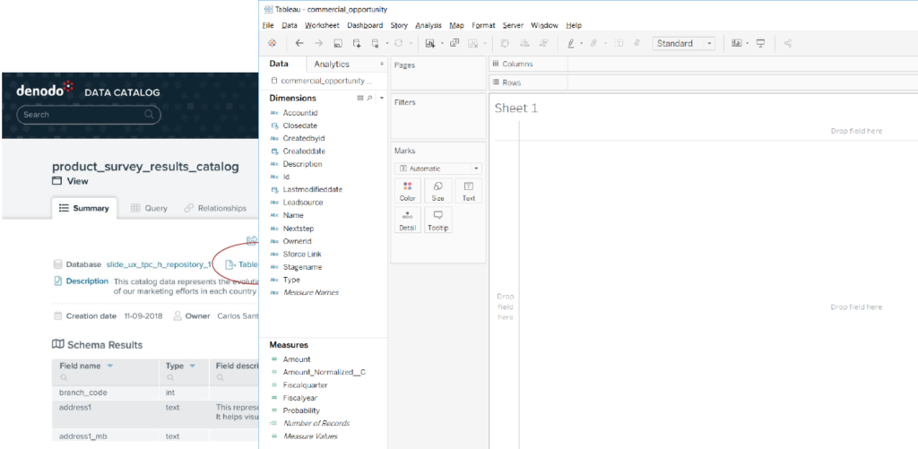Image resolution: width=918 pixels, height=449 pixels.
Task: Open the Worksheet menu
Action: pos(322,25)
